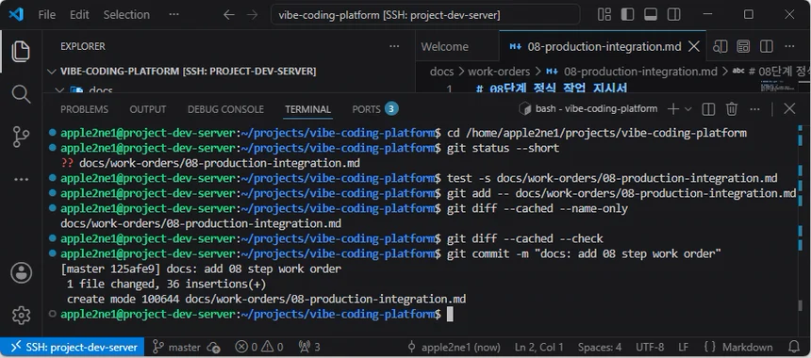
Task: Close the terminal panel
Action: point(789,108)
